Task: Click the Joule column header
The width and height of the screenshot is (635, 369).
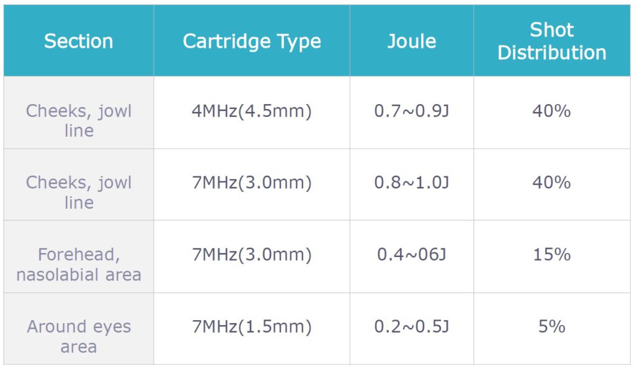Action: point(412,41)
